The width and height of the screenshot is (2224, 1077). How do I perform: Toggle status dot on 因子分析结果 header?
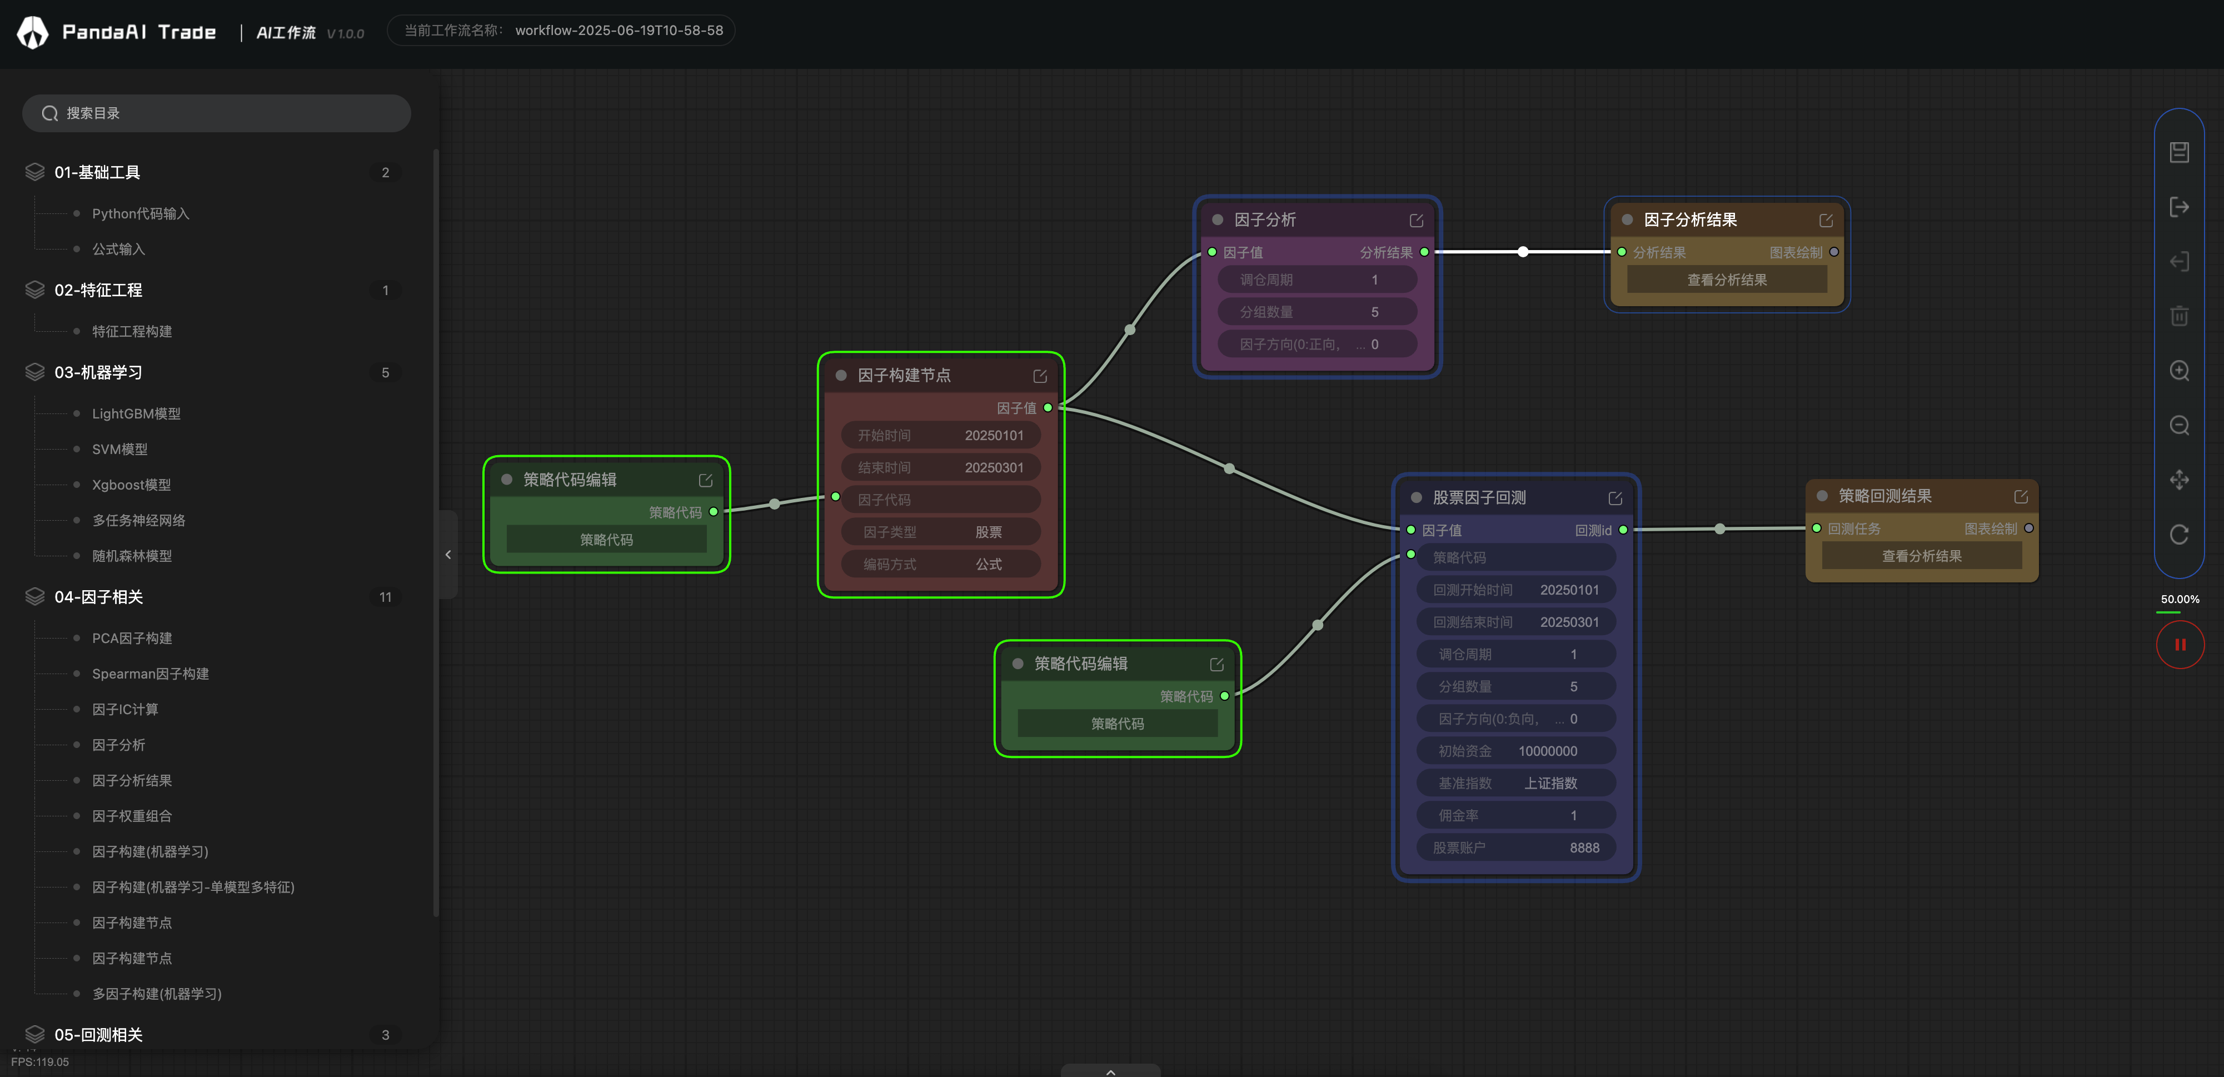(1627, 220)
